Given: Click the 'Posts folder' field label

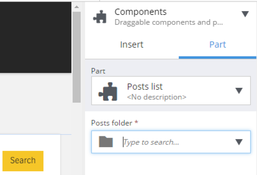Looking at the screenshot, I should click(x=112, y=123).
